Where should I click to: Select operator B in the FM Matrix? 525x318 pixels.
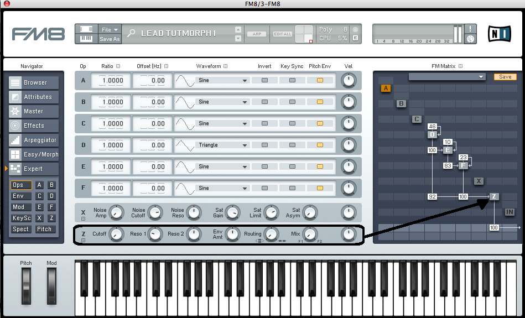pos(401,103)
